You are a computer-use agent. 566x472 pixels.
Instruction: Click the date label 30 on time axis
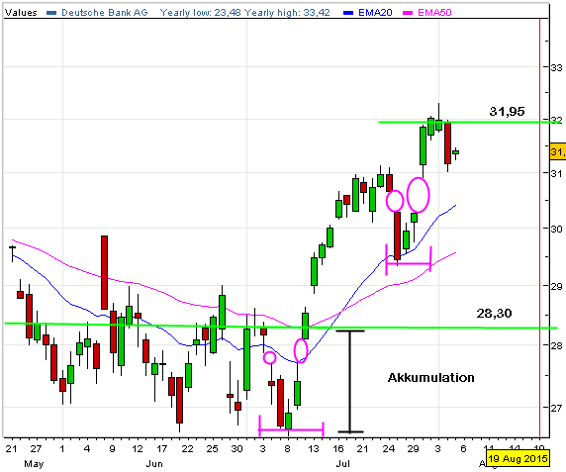pyautogui.click(x=236, y=448)
